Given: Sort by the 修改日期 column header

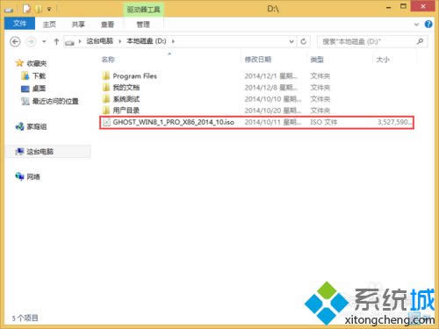Looking at the screenshot, I should click(258, 60).
